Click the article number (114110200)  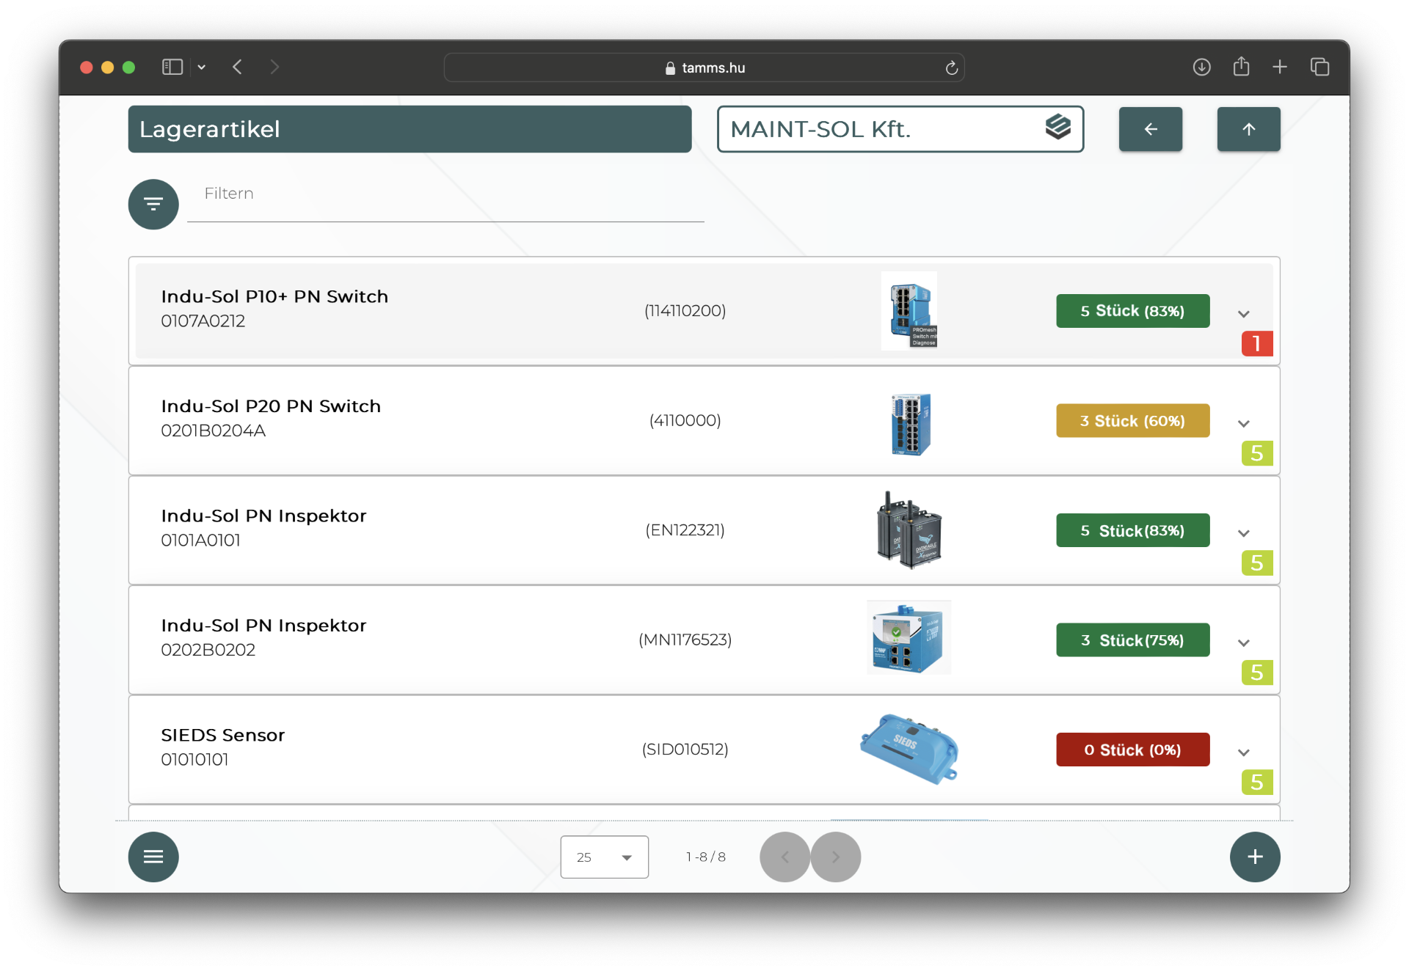click(x=685, y=311)
